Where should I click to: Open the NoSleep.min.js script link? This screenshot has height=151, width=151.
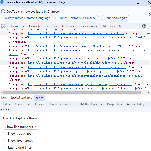pos(80,84)
